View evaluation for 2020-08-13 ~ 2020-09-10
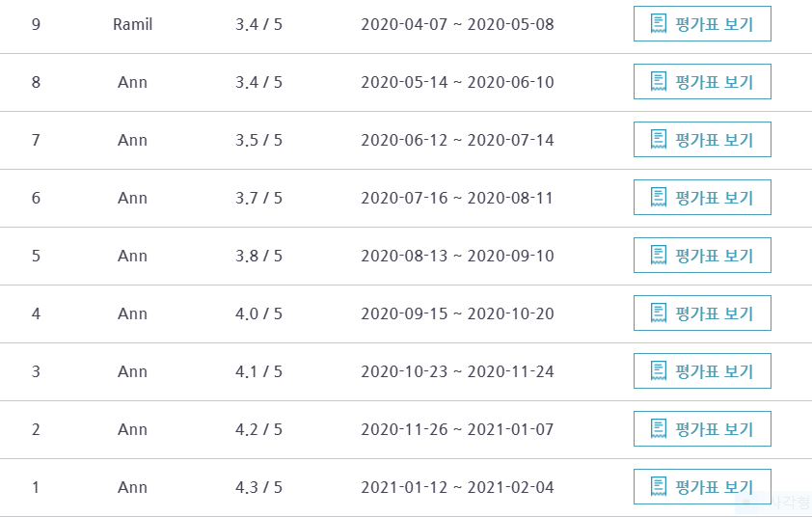Screen dimensions: 812x517 coord(702,255)
